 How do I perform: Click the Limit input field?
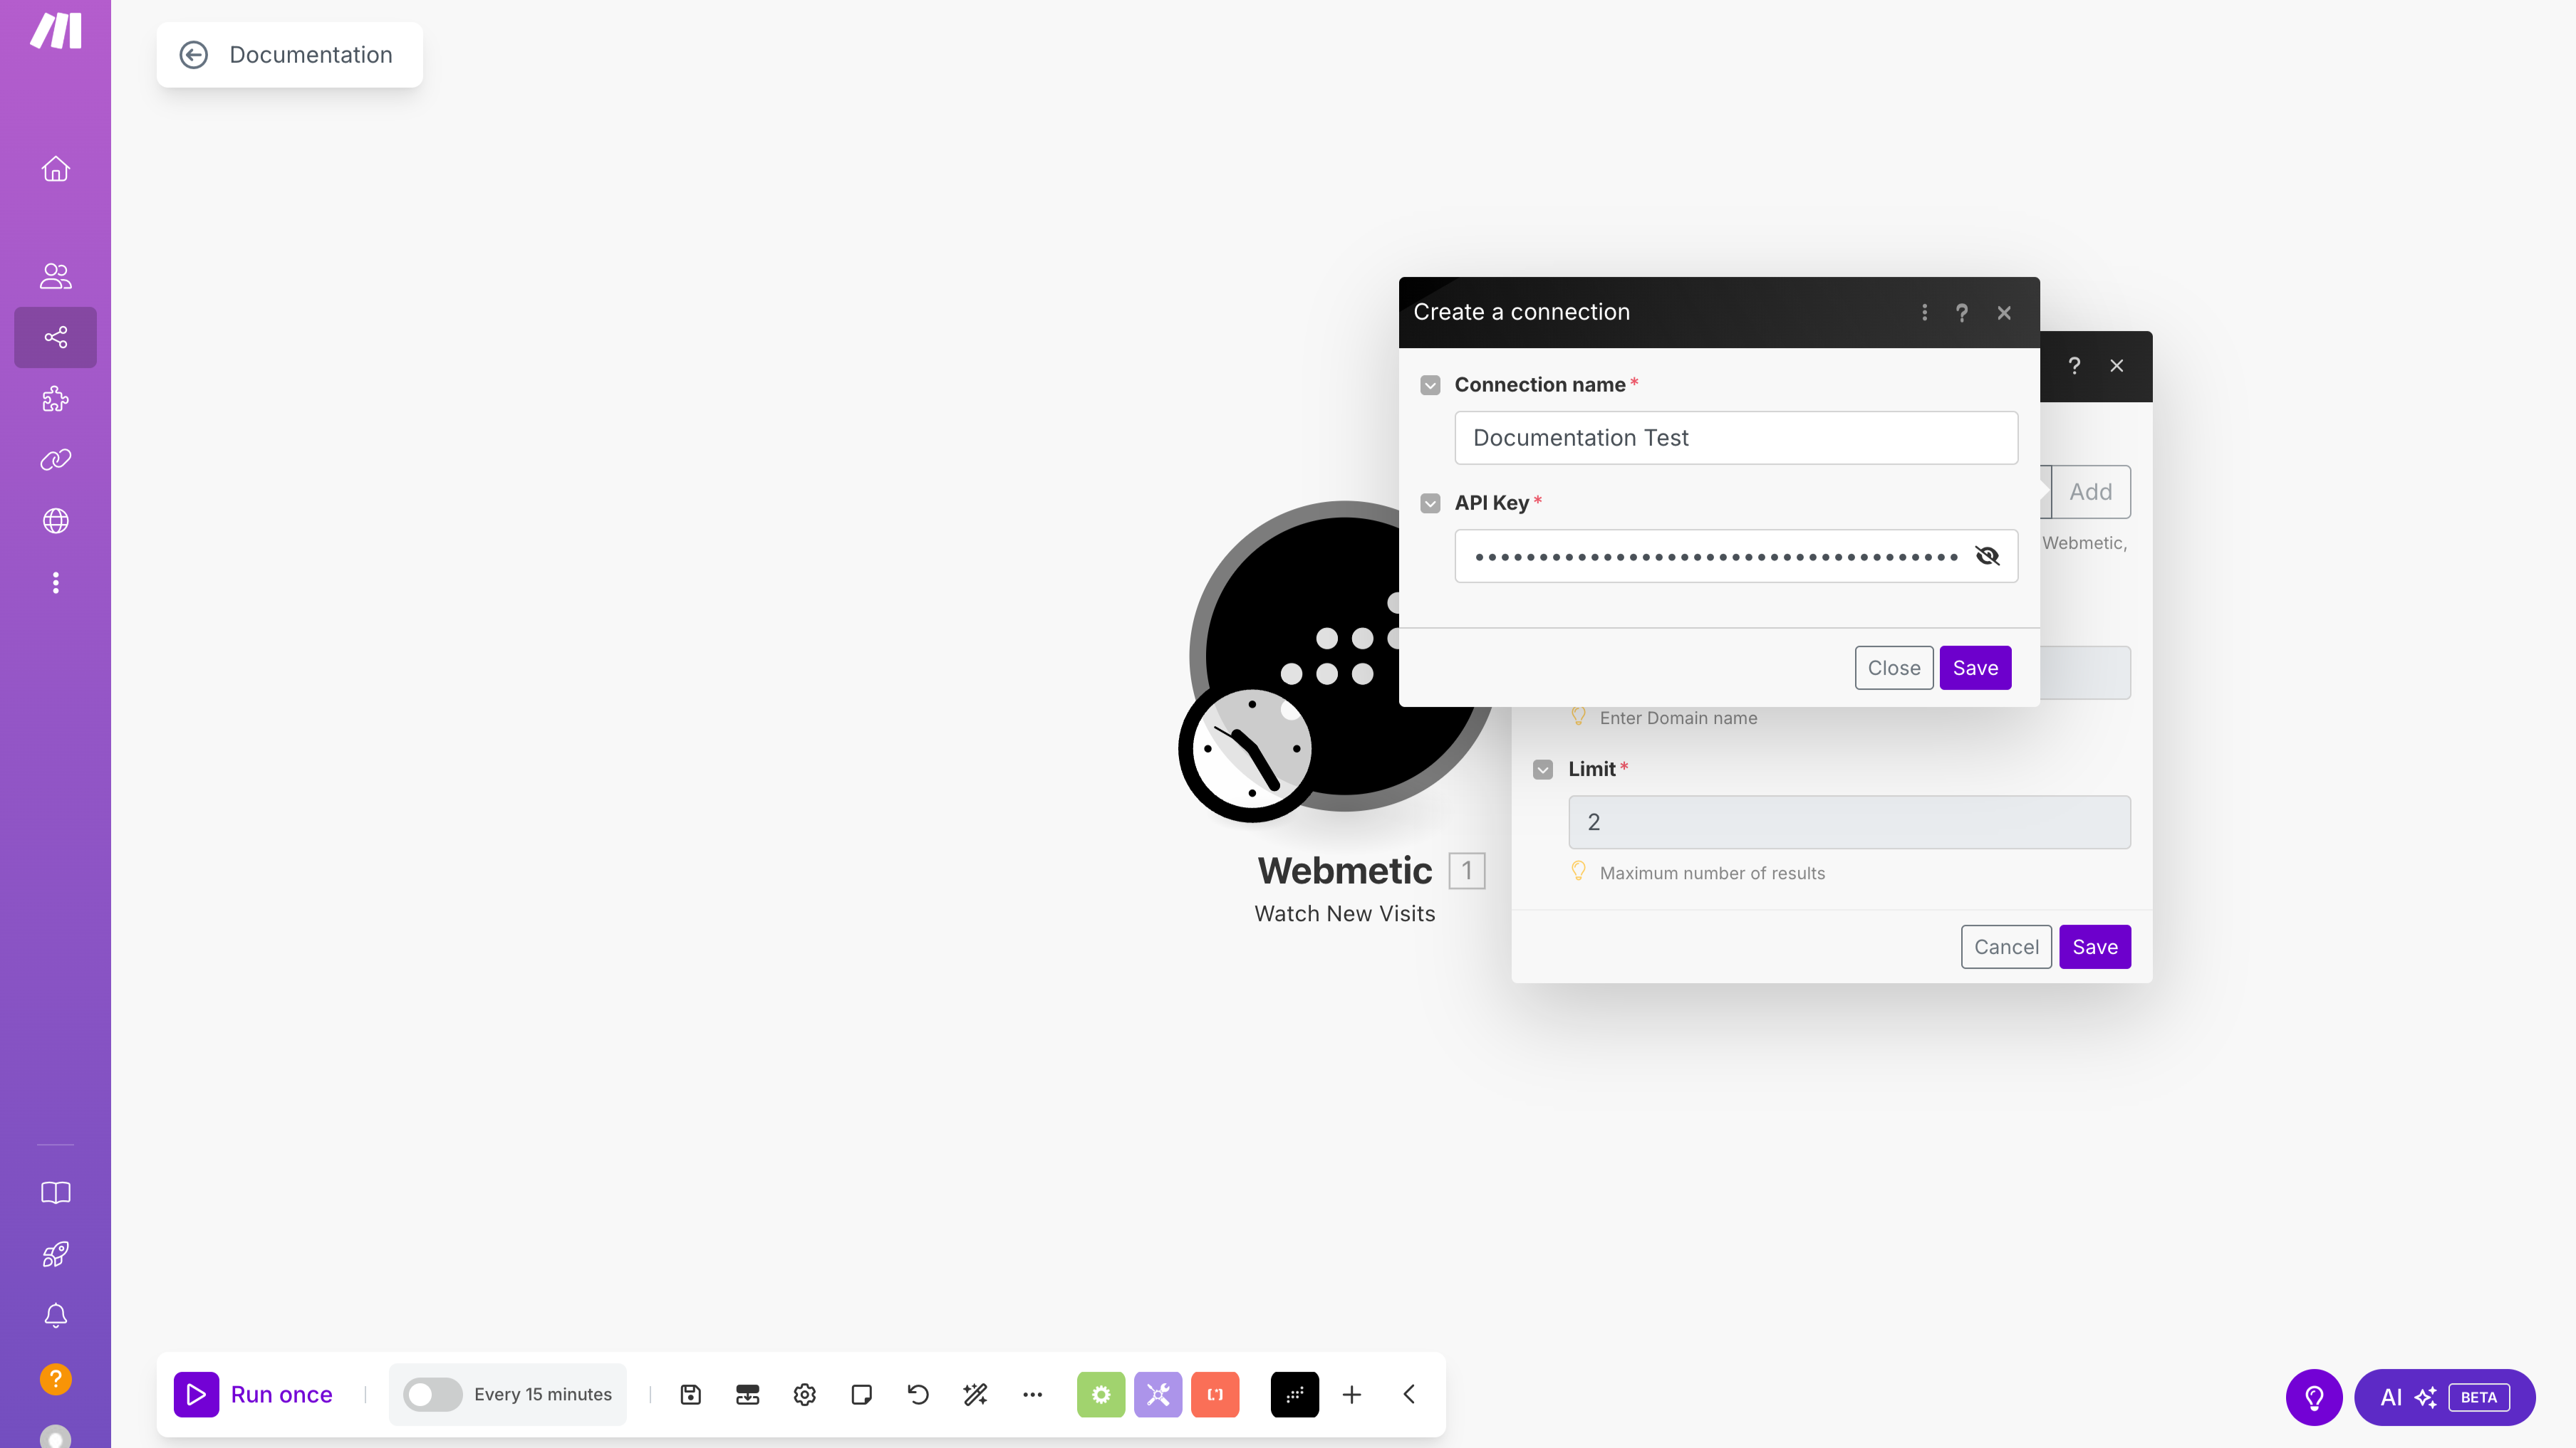click(1849, 822)
